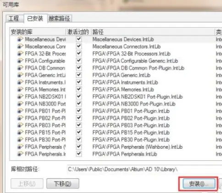Viewport: 222px width, 193px height.
Task: Toggle the FPGA PB03 checkbox
Action: coord(79,125)
